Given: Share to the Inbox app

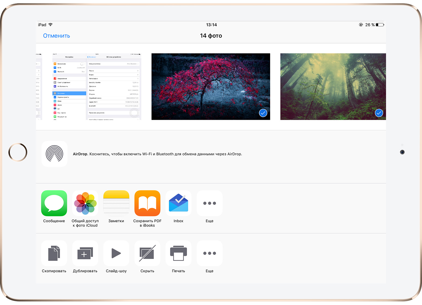Looking at the screenshot, I should coord(178,203).
